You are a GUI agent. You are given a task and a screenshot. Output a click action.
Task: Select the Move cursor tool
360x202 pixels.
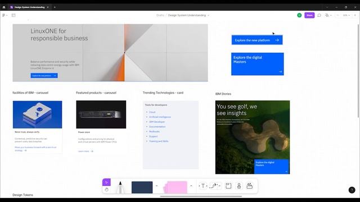point(106,182)
